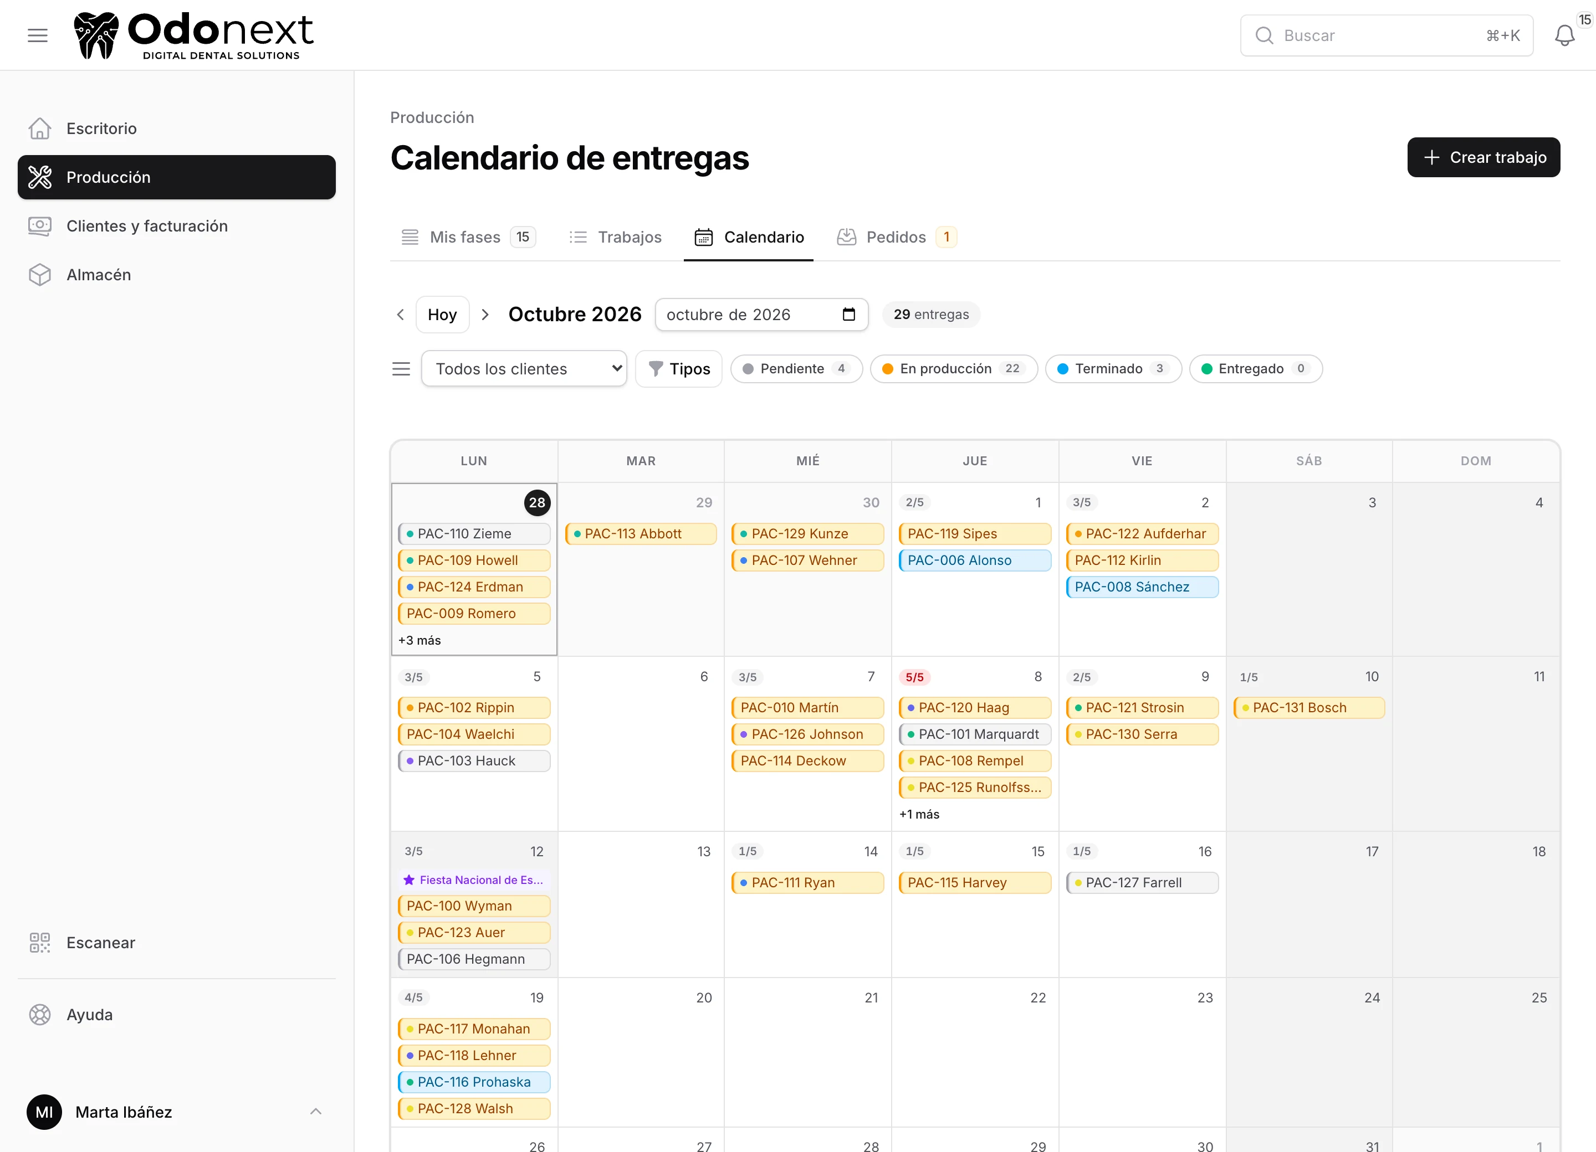This screenshot has height=1152, width=1596.
Task: Switch to Pedidos tab
Action: coord(897,237)
